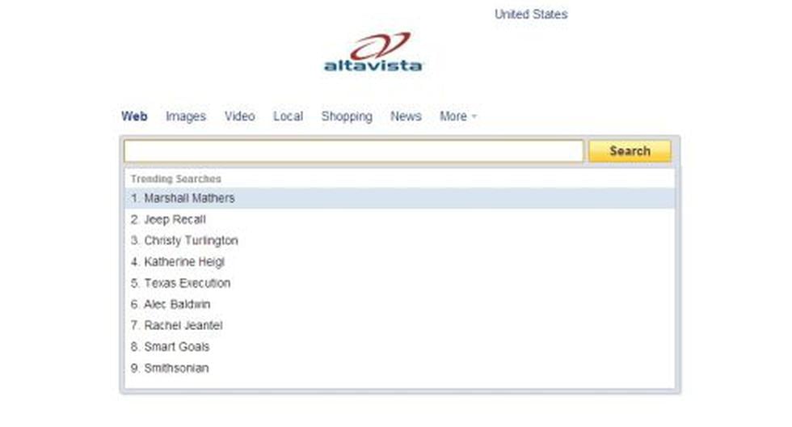Pick the Smart Goals suggestion
Screen dimensions: 792x427
tap(176, 346)
